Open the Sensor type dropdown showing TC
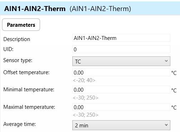180x132 pixels. coord(121,61)
